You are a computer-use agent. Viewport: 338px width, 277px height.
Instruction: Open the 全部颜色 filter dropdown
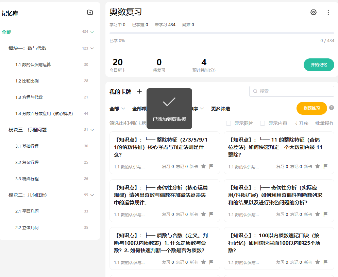[139, 109]
